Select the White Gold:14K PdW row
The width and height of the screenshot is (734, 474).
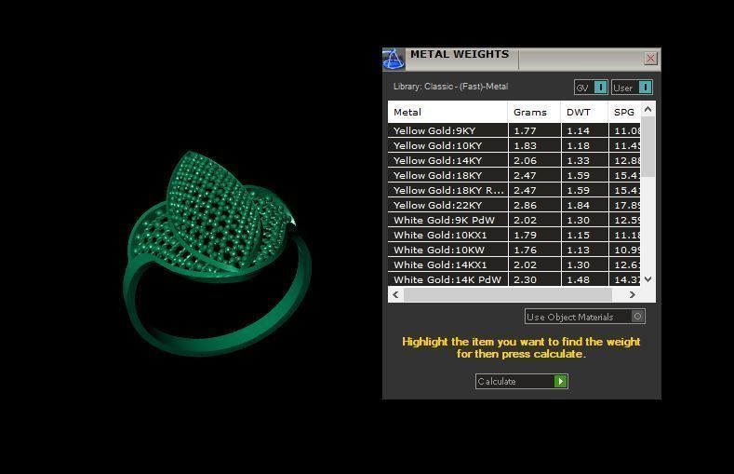coord(514,279)
